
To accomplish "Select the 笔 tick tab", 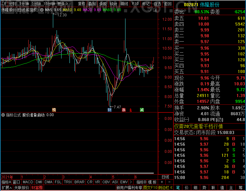I will pyautogui.click(x=178, y=188).
